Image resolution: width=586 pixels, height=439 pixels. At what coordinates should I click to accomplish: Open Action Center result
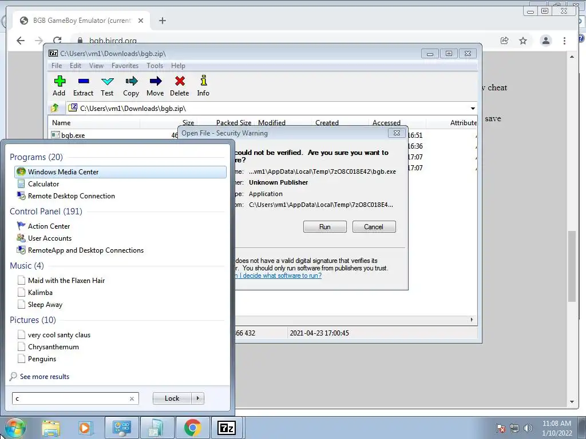tap(49, 226)
